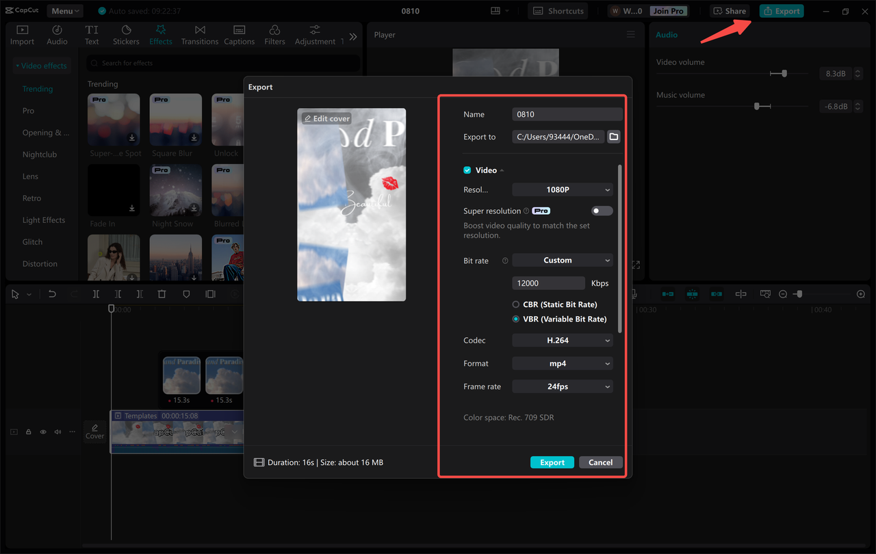Switch to the Import tab

(22, 35)
